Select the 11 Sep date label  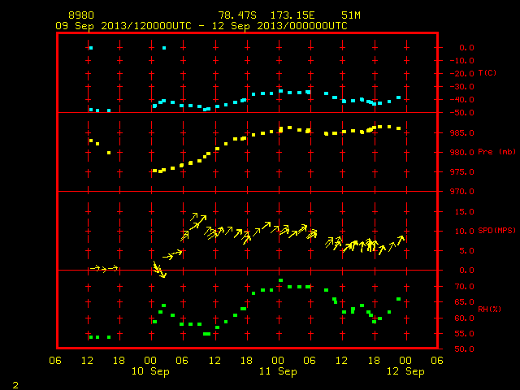[278, 371]
